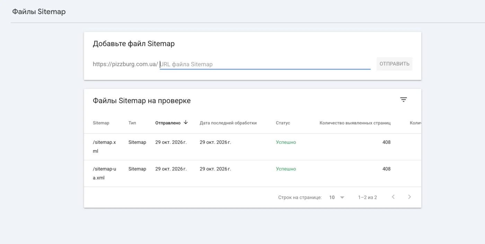
Task: Click the 1–2 из 2 pagination text
Action: 368,197
